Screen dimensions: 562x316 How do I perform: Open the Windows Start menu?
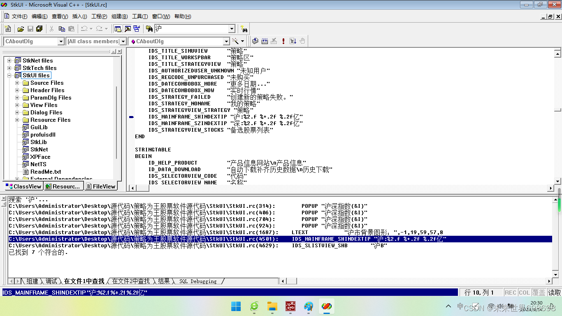[x=236, y=306]
